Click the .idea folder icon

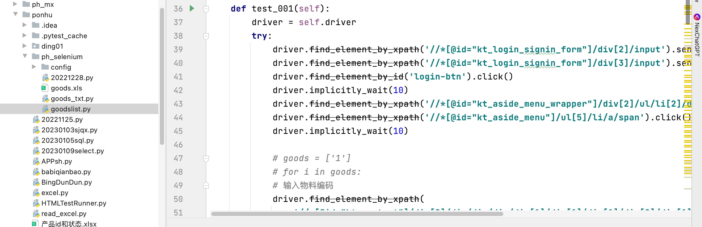click(x=36, y=25)
